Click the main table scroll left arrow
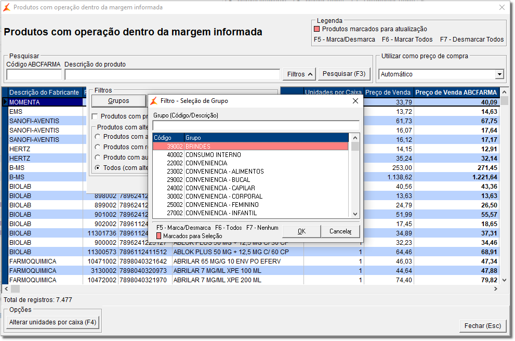The height and width of the screenshot is (341, 515). (6, 289)
